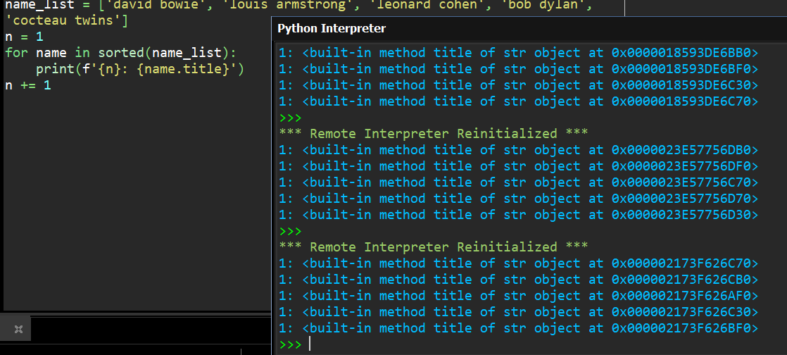Image resolution: width=787 pixels, height=355 pixels.
Task: Click the output line ending in 0x0000018593DE6BB0
Action: (518, 53)
